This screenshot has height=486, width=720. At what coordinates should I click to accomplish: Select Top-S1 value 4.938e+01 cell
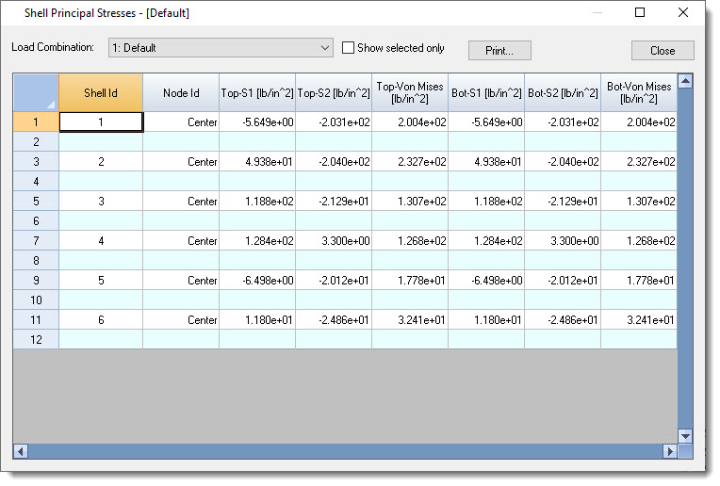click(x=257, y=162)
